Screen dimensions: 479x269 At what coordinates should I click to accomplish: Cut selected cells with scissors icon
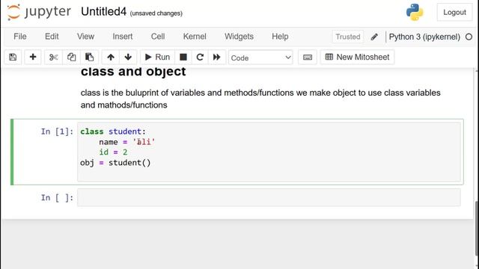coord(53,57)
